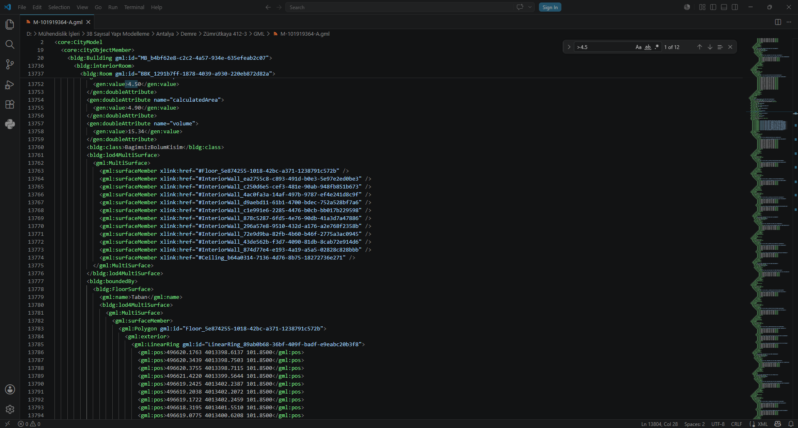Click the Sign In button
This screenshot has width=798, height=428.
pos(550,7)
